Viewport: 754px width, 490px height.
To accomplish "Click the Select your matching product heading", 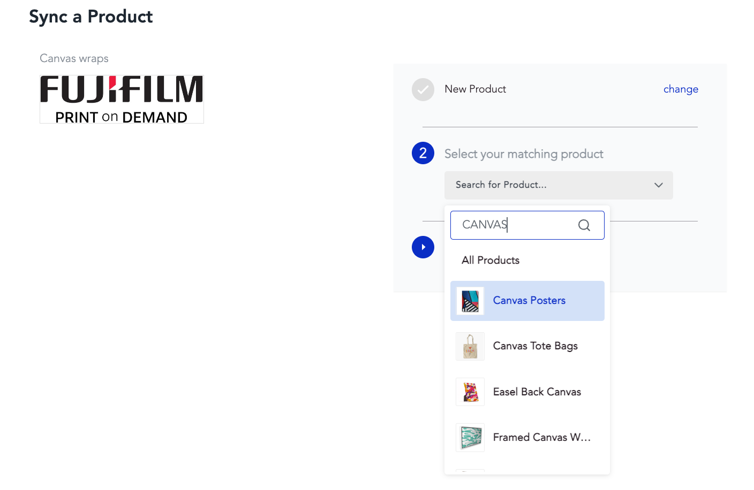I will (524, 154).
